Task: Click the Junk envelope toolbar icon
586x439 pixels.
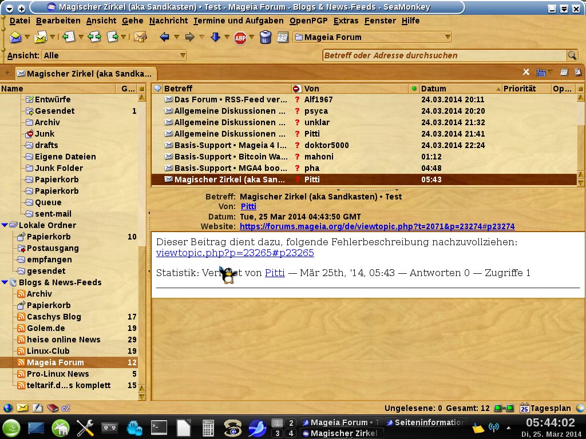Action: [x=141, y=37]
